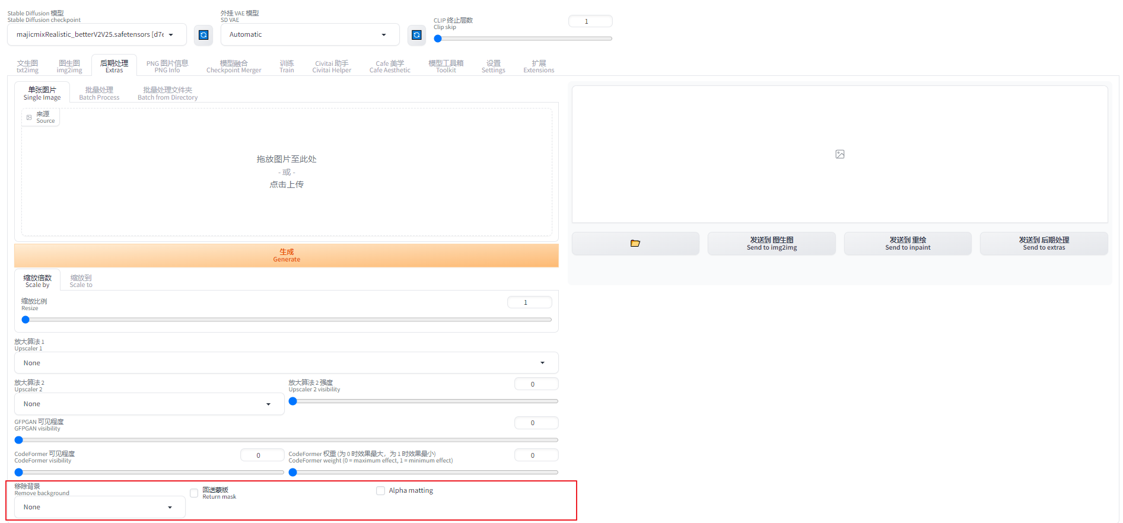Refresh the SD VAE list
The image size is (1123, 523).
click(x=416, y=35)
